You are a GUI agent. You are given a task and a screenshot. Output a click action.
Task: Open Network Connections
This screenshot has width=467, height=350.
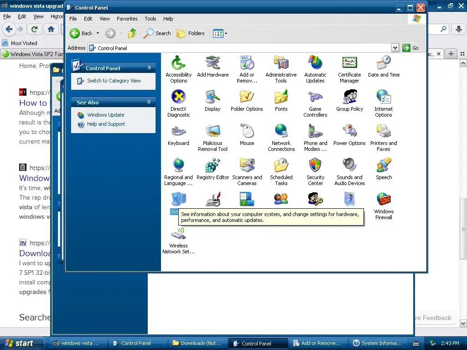[x=281, y=138]
